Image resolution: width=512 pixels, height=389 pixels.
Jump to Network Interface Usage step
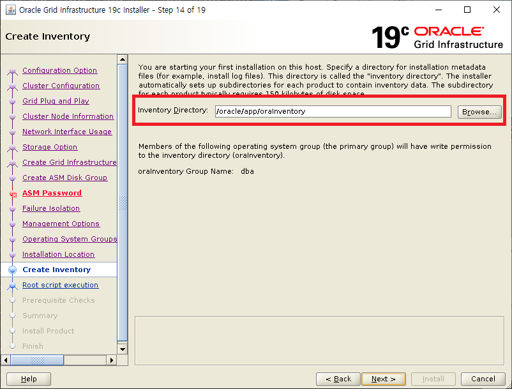[x=67, y=132]
